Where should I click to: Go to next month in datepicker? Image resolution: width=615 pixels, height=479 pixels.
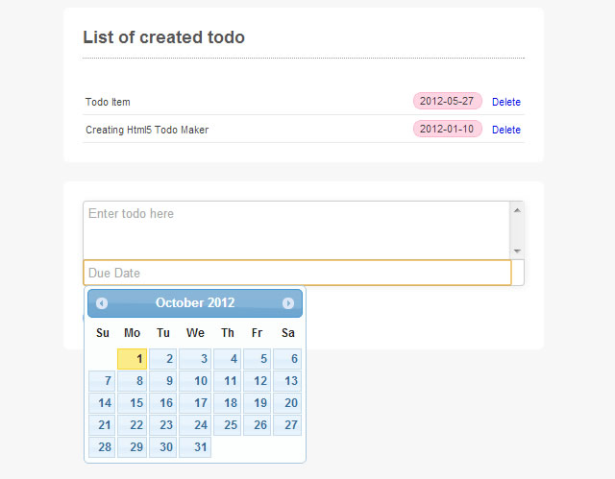(288, 303)
